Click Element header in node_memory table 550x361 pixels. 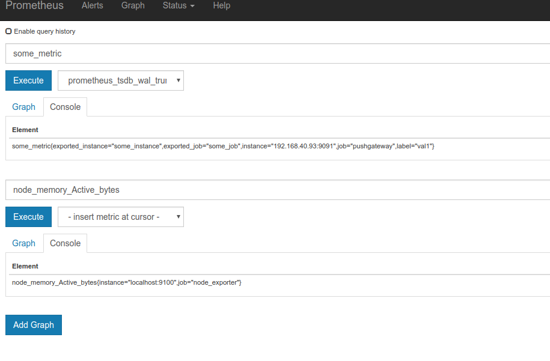pyautogui.click(x=25, y=266)
